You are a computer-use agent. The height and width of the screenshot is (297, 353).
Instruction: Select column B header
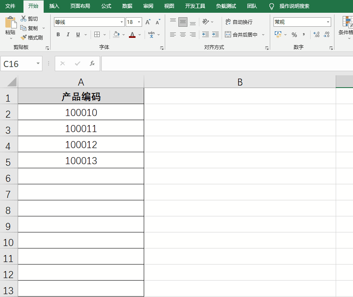[x=240, y=82]
